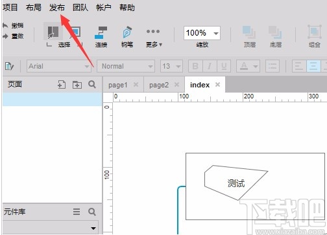Image resolution: width=327 pixels, height=235 pixels.
Task: Toggle bullet list formatting
Action: [x=272, y=66]
